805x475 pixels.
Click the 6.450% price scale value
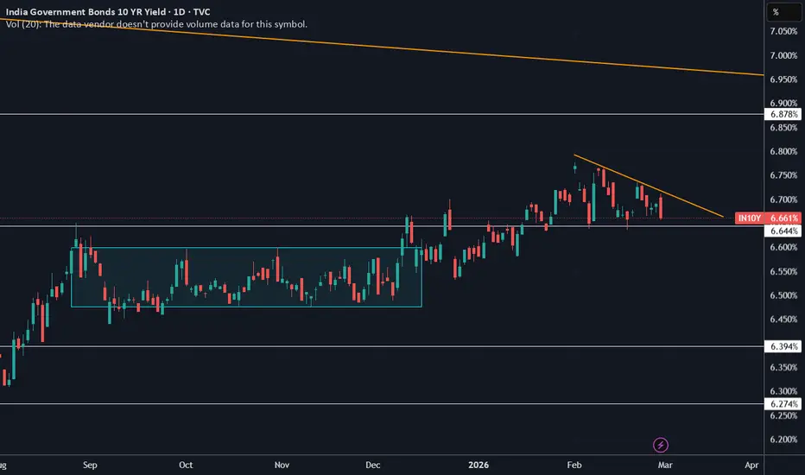783,320
